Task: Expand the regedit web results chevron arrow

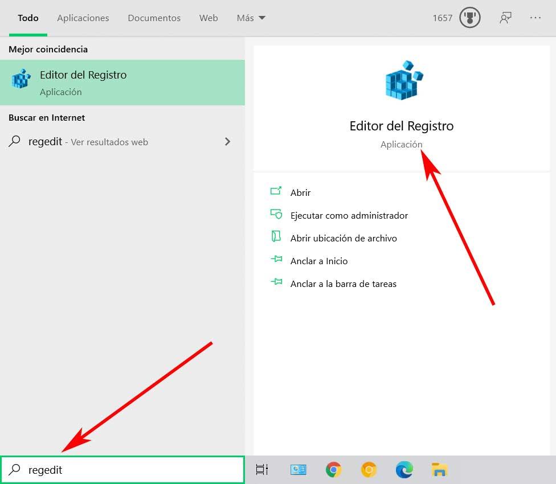Action: click(x=228, y=142)
